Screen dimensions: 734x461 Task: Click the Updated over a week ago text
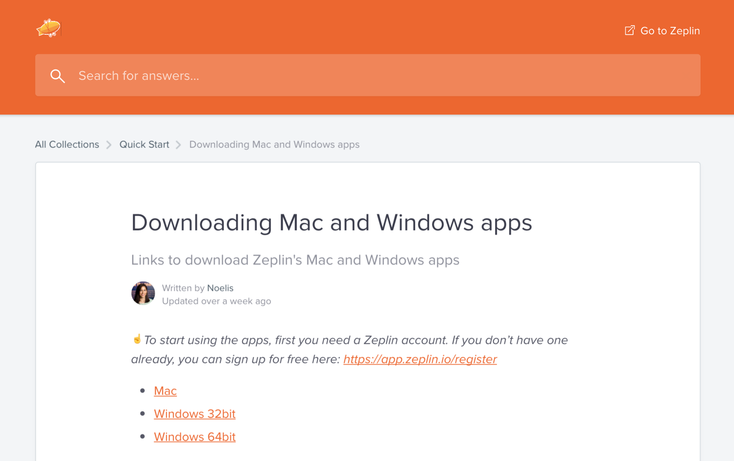216,301
